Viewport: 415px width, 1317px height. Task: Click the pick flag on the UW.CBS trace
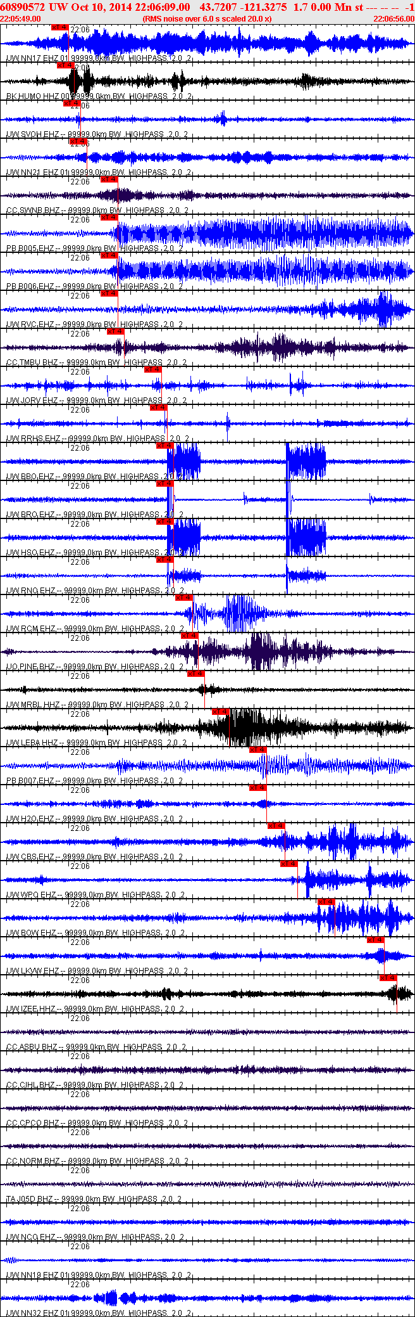coord(276,826)
